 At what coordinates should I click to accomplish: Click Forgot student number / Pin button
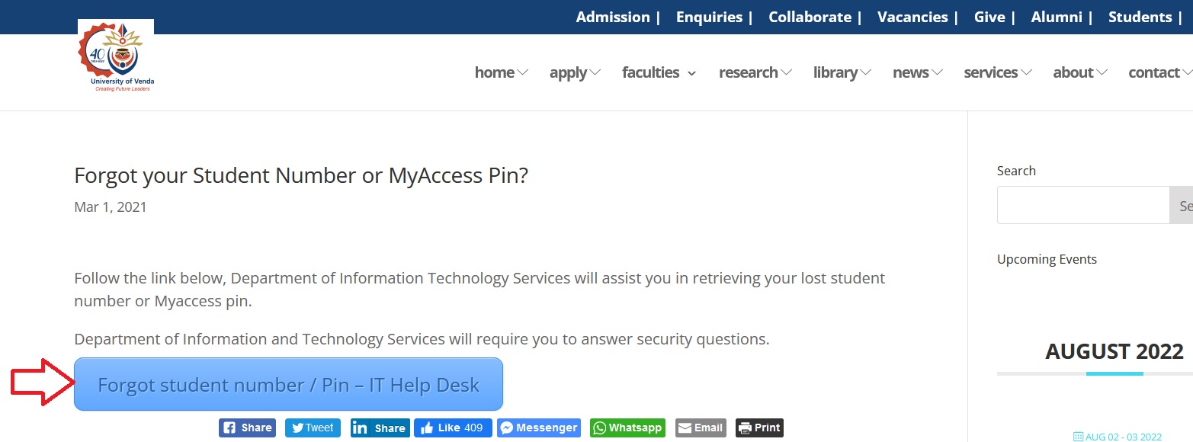288,384
